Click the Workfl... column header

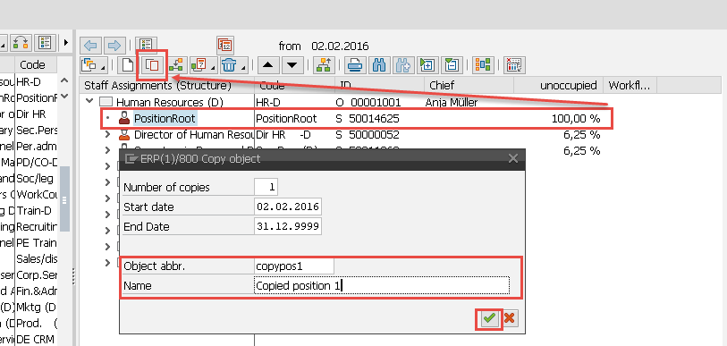[630, 85]
